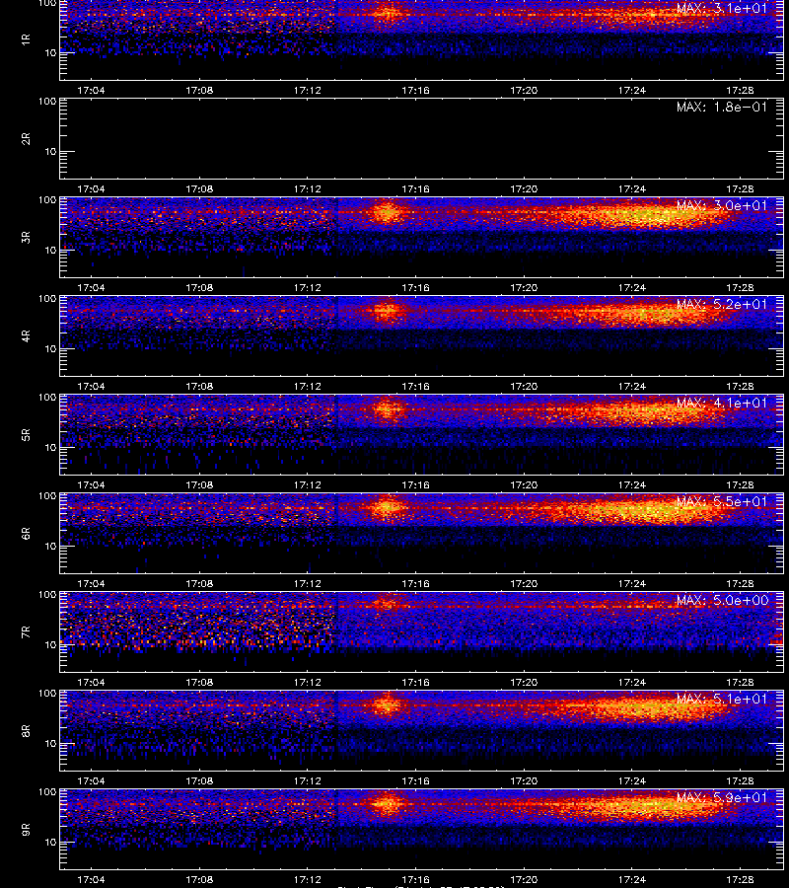Click the 17:24 tick label below panel 9R
Screen dimensions: 789x888
(x=631, y=879)
